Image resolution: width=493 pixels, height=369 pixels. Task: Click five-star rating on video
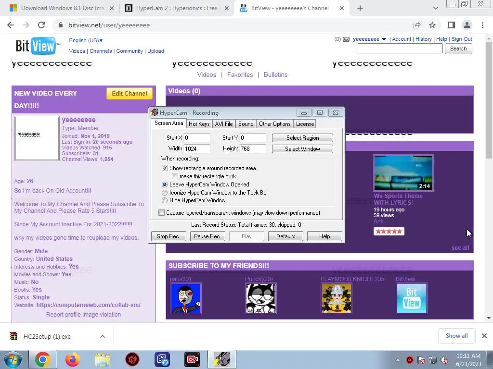pyautogui.click(x=389, y=232)
